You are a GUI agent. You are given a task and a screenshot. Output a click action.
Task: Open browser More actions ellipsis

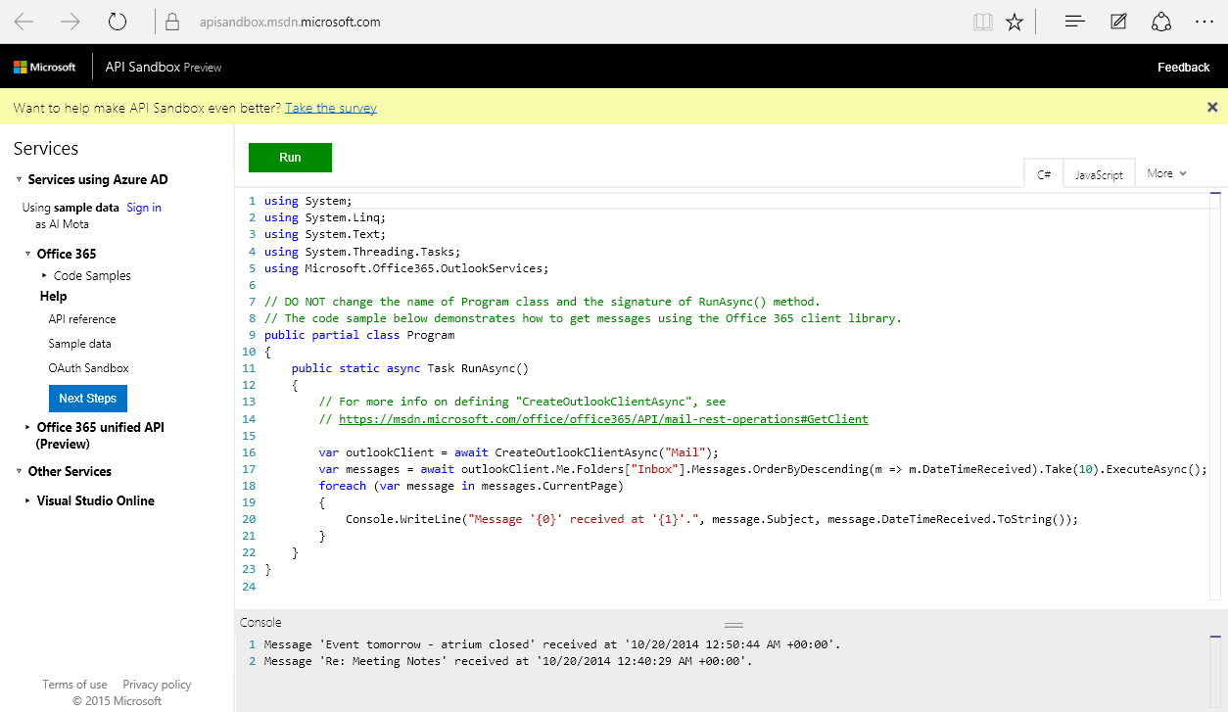pyautogui.click(x=1204, y=22)
